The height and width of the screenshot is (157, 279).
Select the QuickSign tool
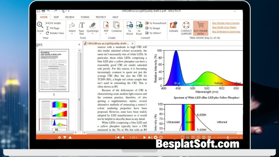click(x=92, y=27)
